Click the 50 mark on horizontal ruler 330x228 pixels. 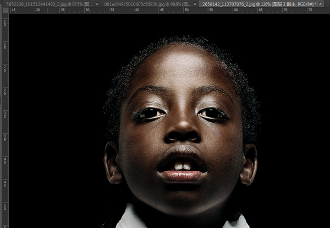[186, 10]
